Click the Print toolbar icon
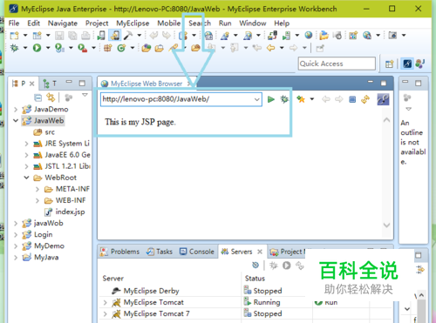 point(85,36)
